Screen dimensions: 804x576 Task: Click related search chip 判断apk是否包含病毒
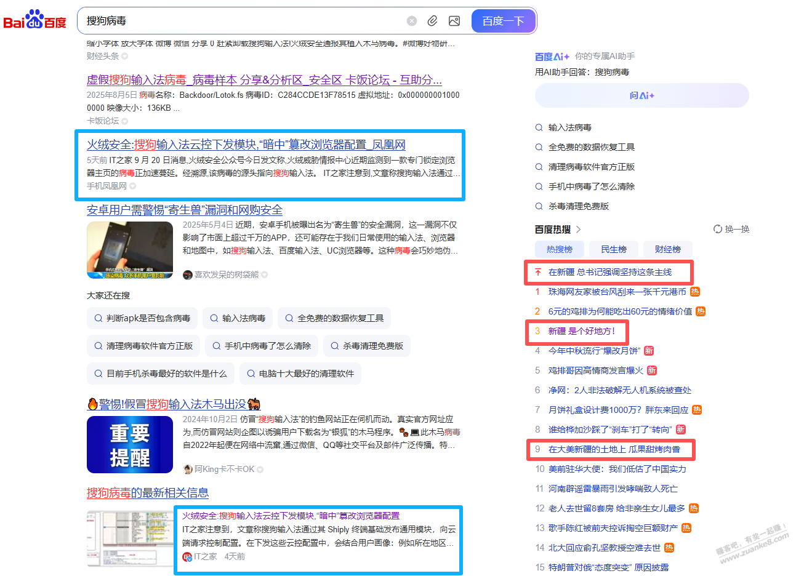point(142,318)
